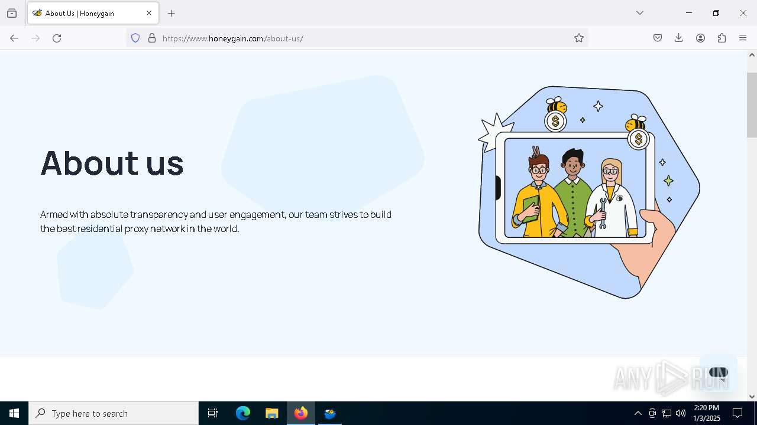
Task: Select the About Us | Honeygain tab
Action: [93, 13]
